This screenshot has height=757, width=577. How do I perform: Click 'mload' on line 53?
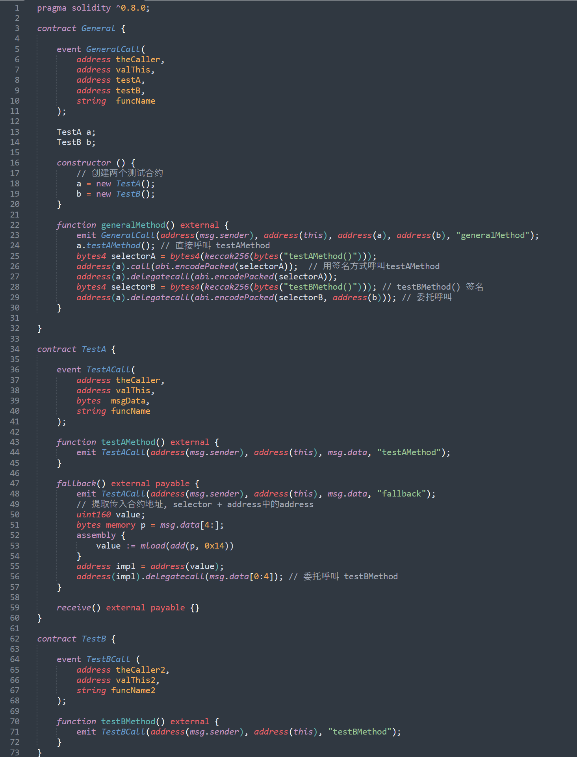coord(153,546)
